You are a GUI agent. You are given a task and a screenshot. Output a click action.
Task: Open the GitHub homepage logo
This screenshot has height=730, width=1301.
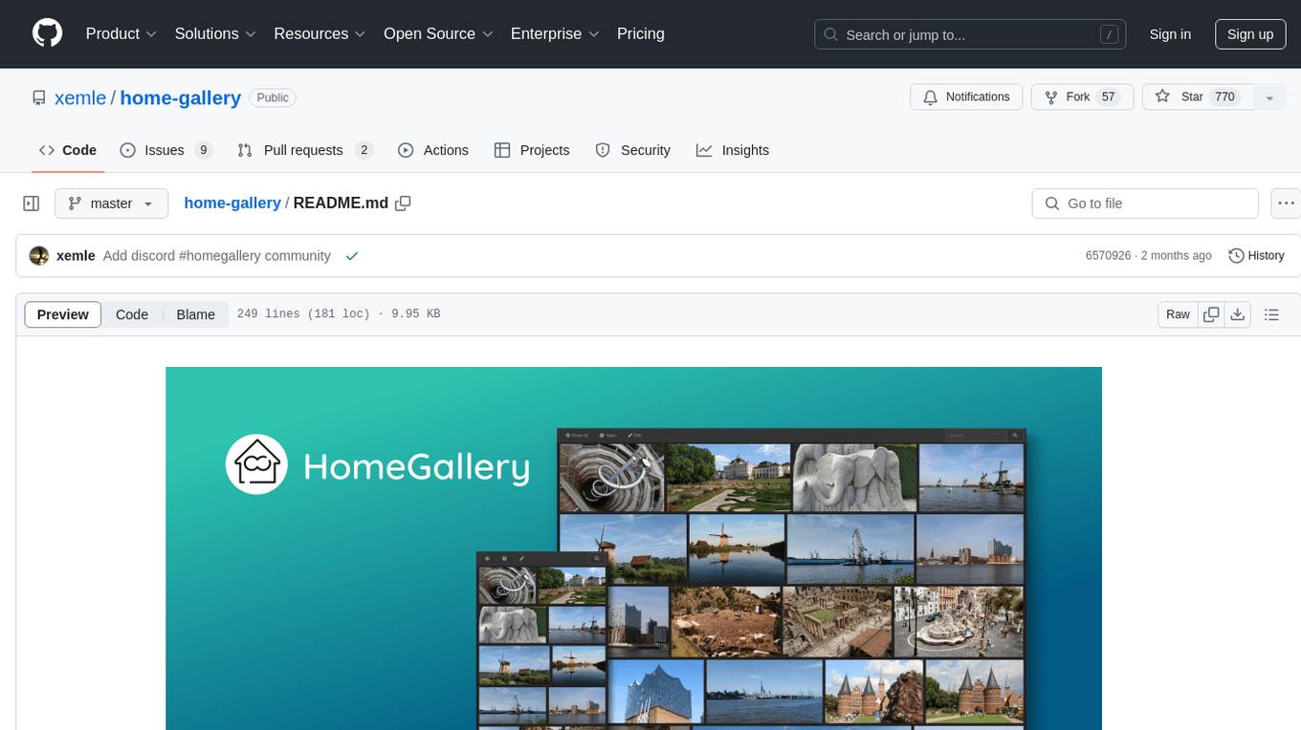[x=47, y=33]
